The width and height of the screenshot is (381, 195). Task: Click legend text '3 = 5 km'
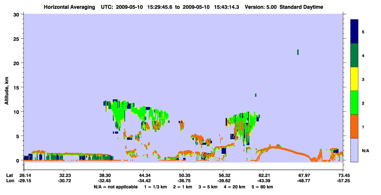click(x=208, y=187)
